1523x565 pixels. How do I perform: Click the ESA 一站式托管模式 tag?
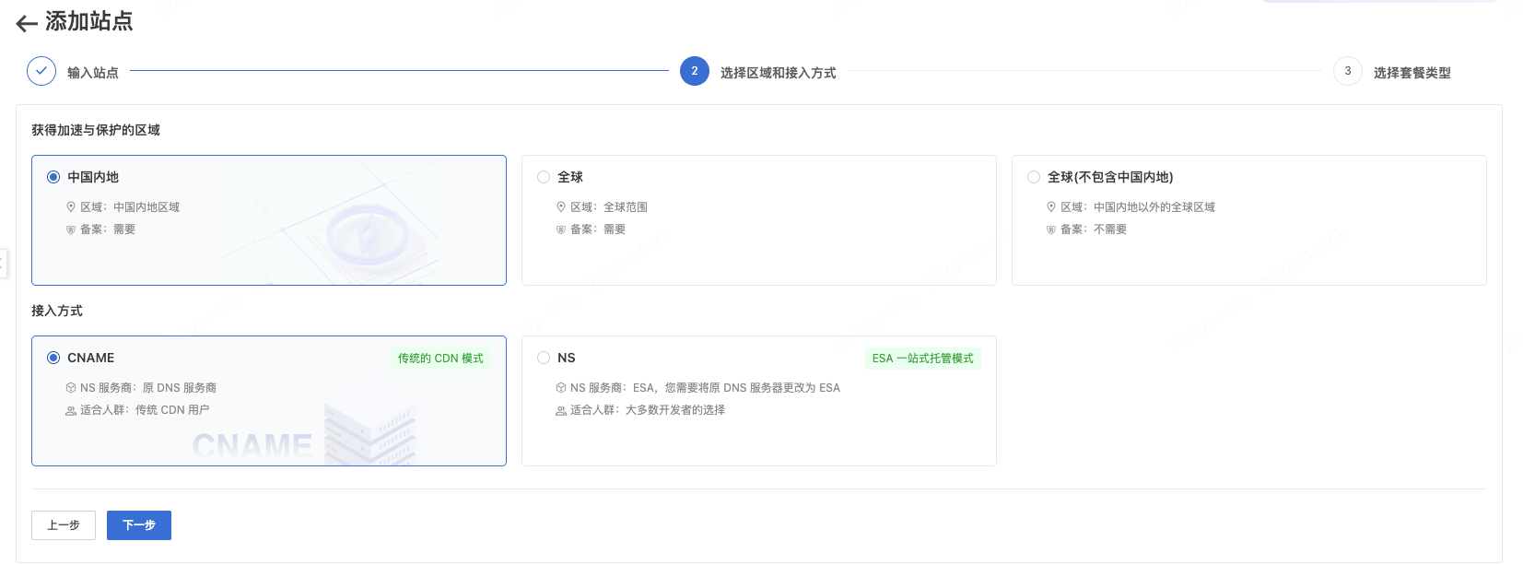coord(922,359)
